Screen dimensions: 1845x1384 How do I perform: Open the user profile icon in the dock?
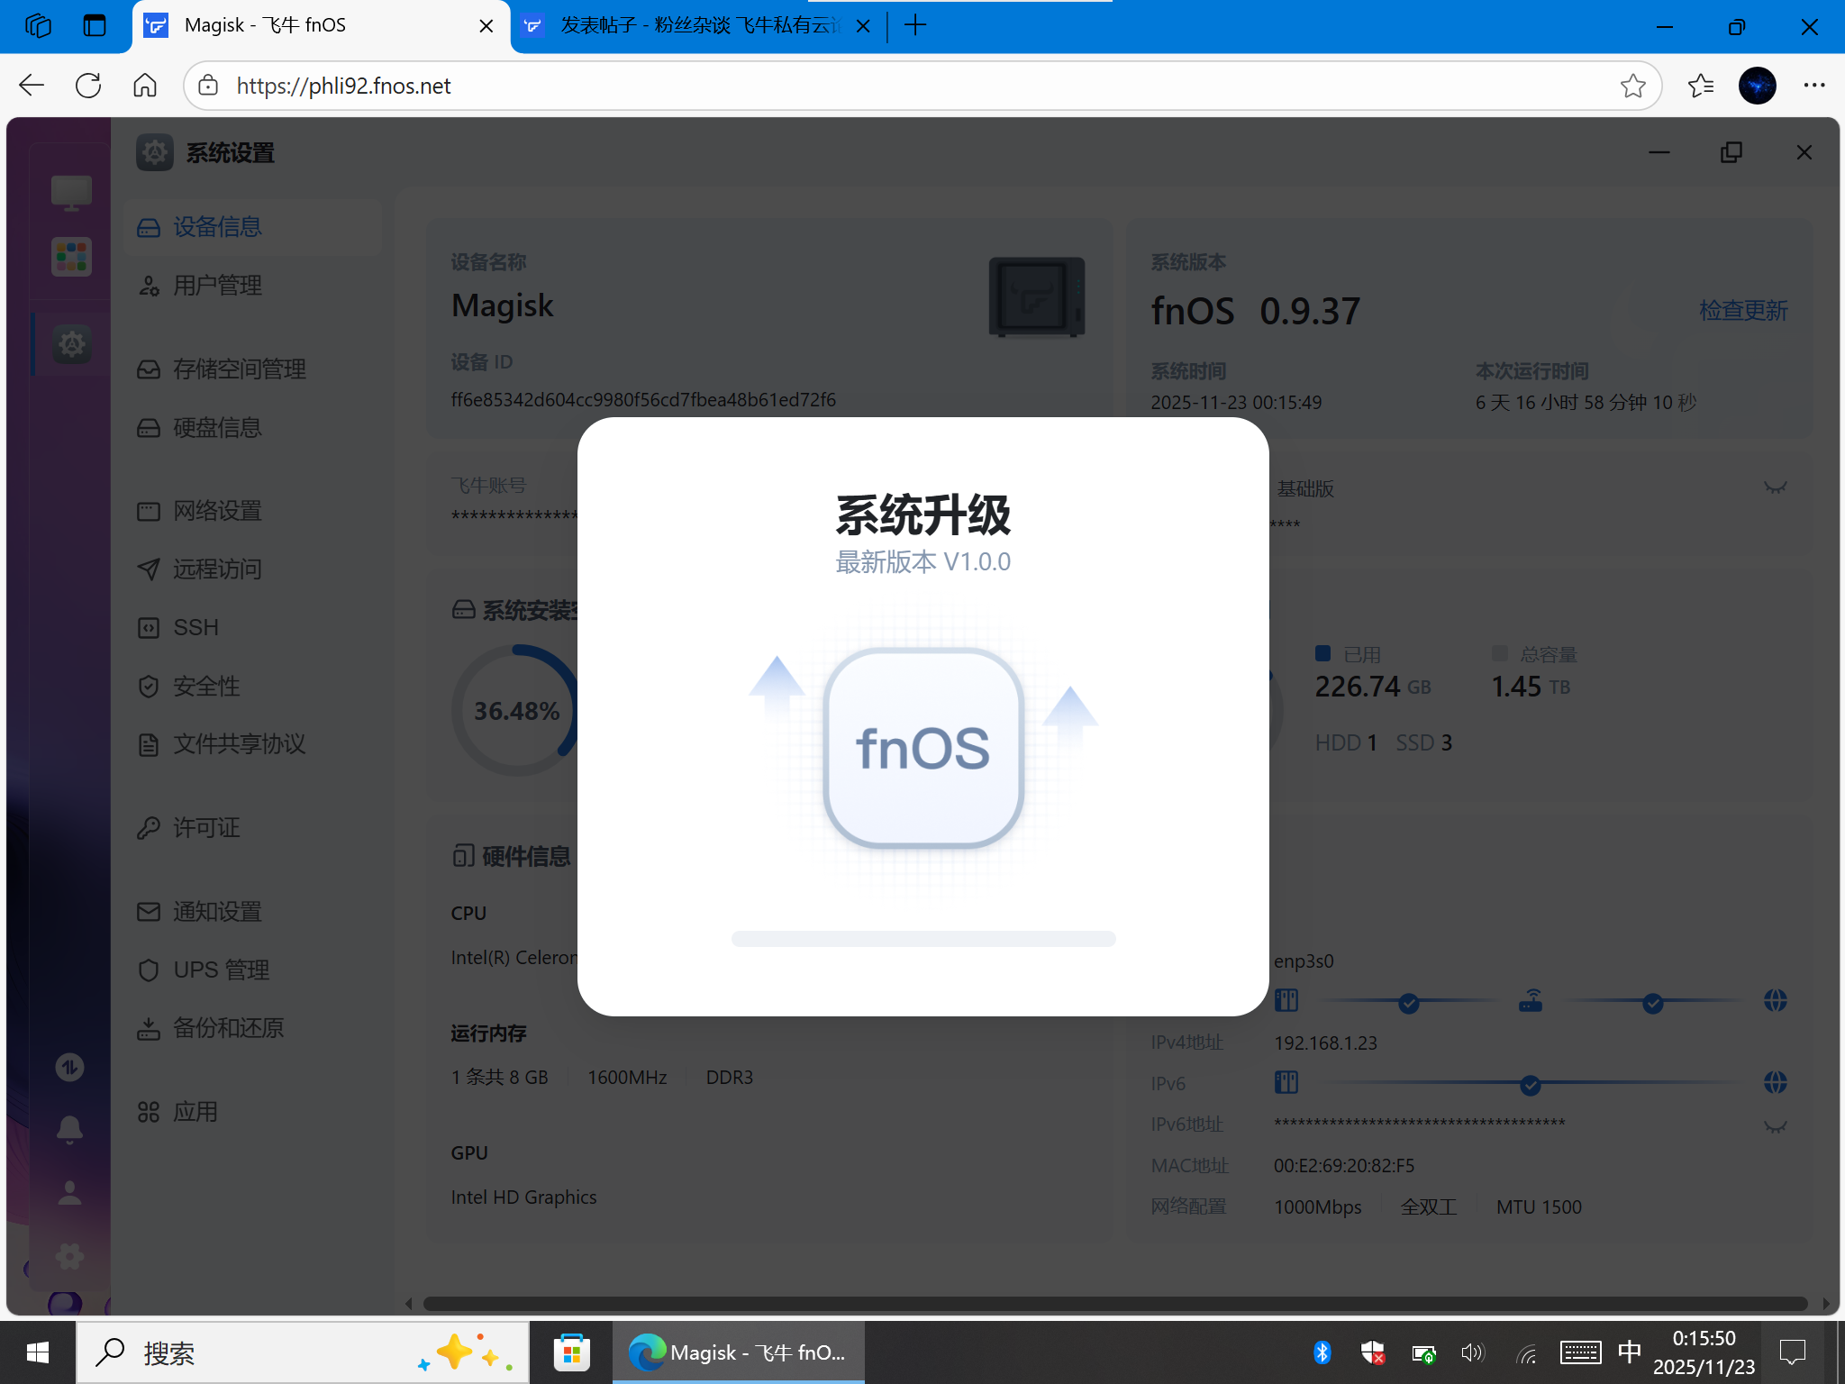pos(70,1194)
